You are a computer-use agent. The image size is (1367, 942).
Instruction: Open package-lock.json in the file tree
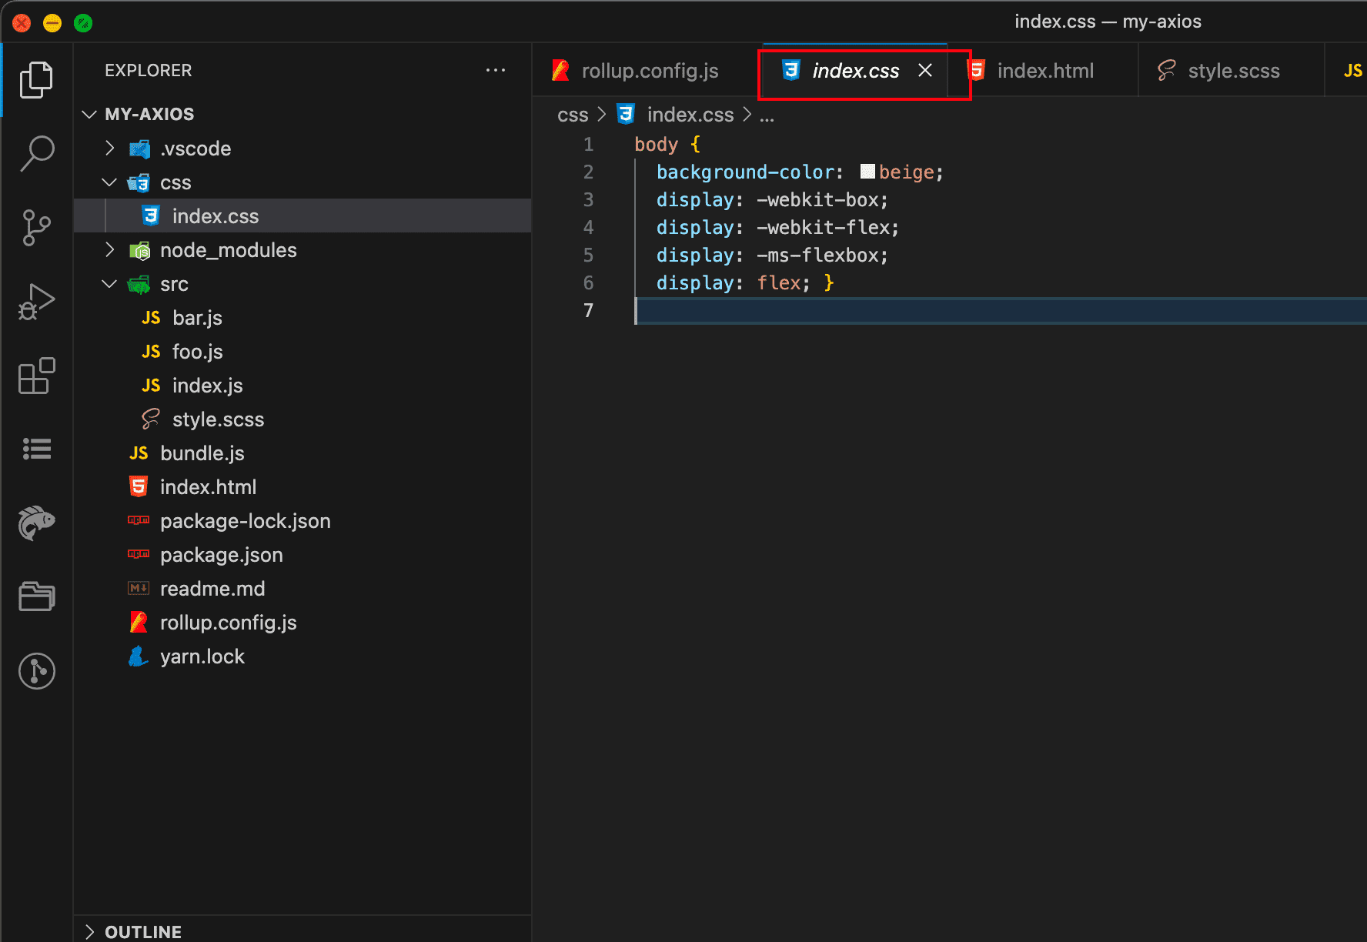[x=302, y=521]
